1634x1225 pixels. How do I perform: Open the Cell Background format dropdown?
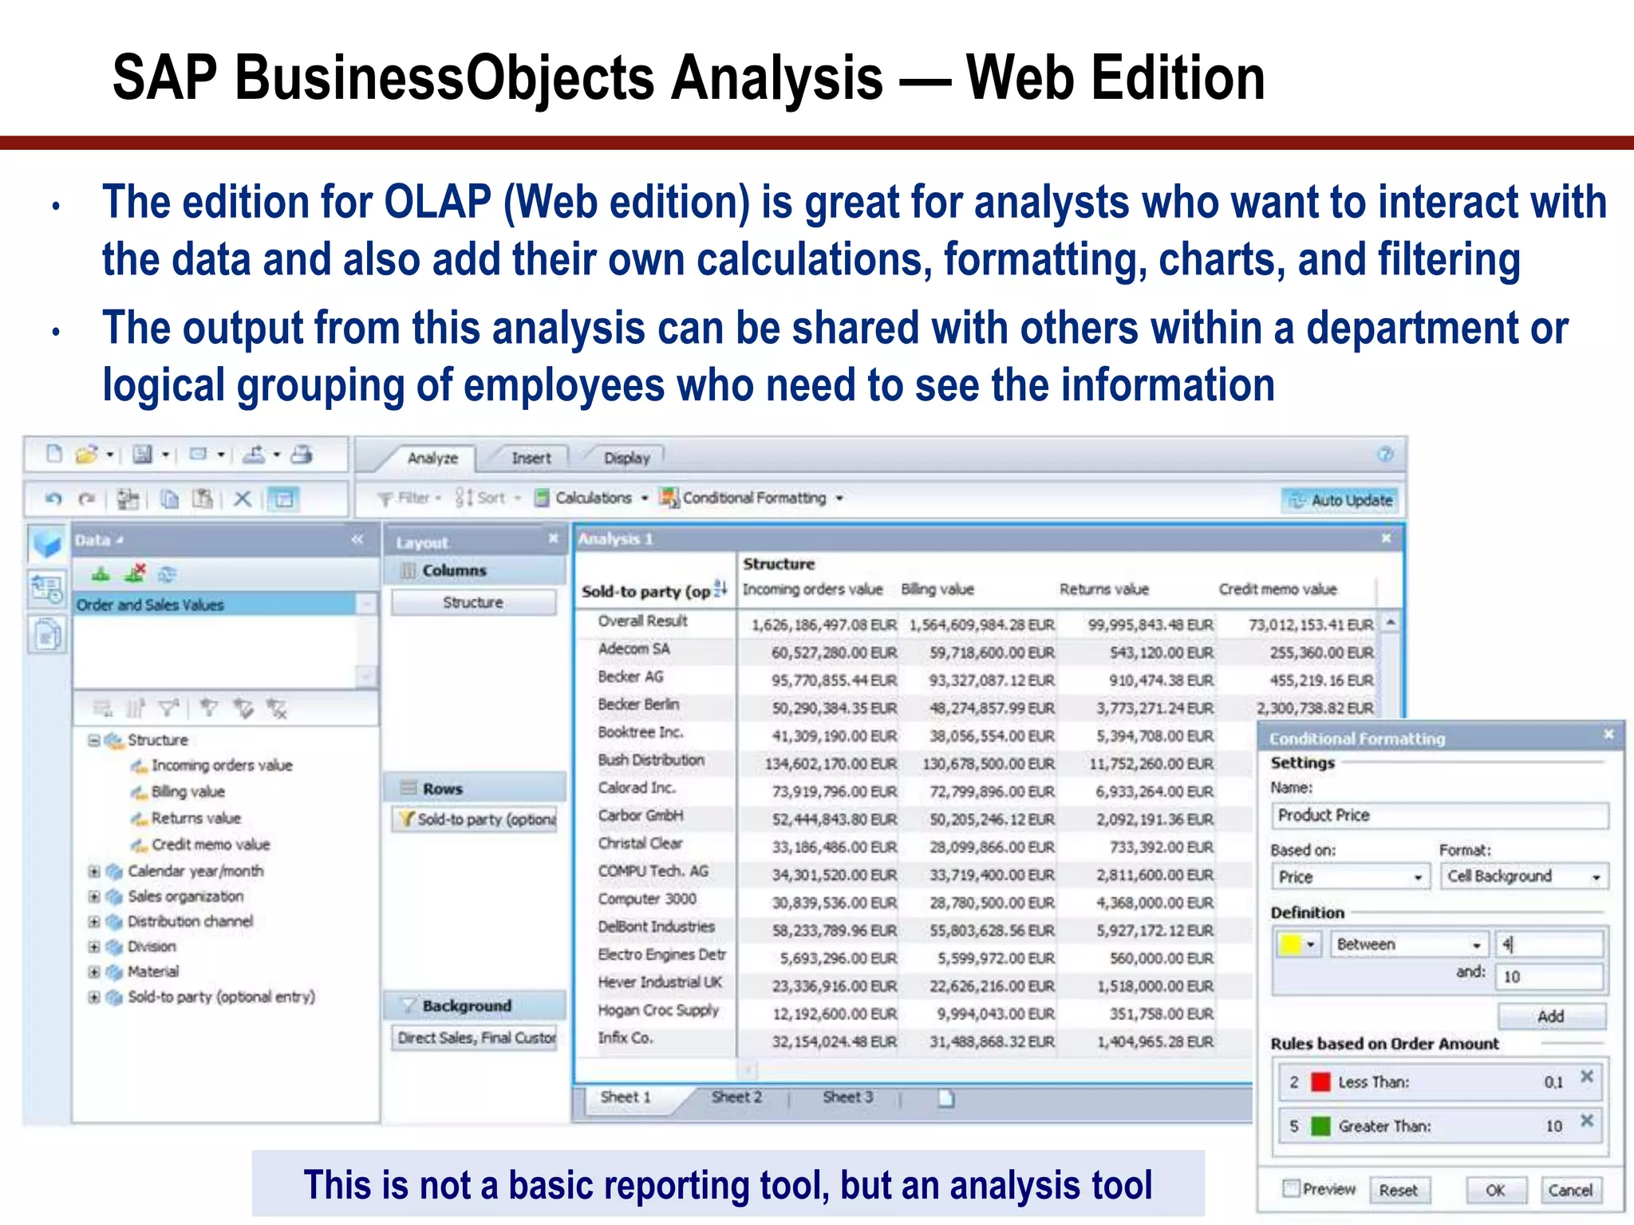1524,876
